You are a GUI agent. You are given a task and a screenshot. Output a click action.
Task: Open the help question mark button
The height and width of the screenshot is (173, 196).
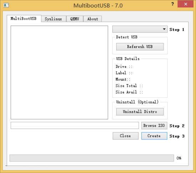click(172, 4)
